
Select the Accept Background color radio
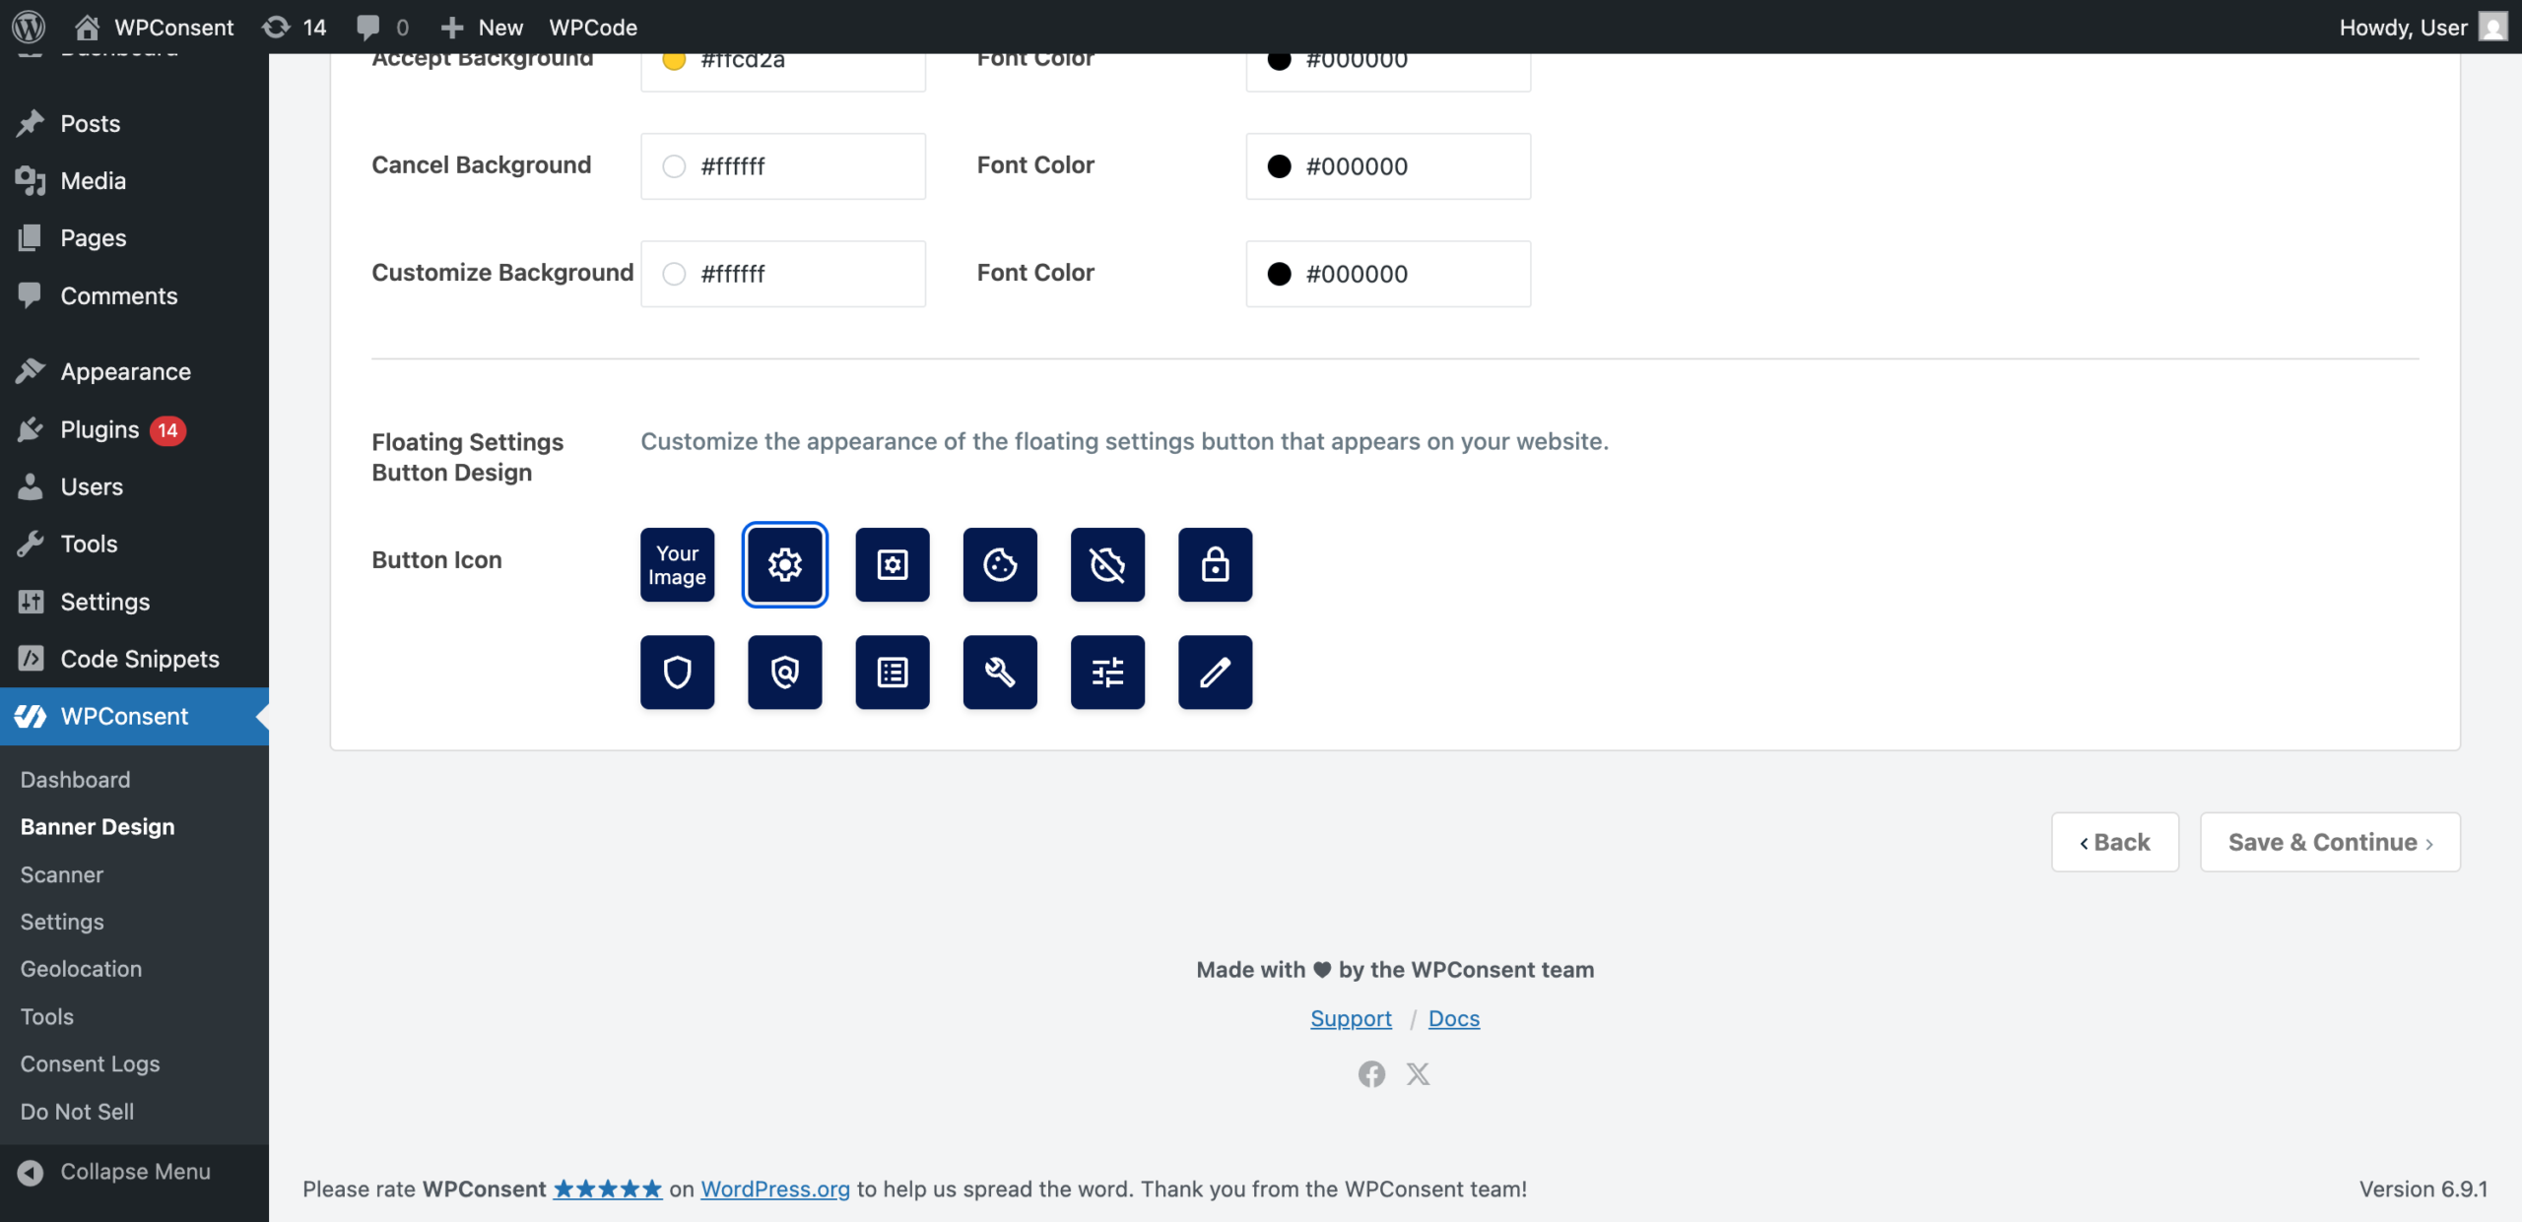coord(675,59)
